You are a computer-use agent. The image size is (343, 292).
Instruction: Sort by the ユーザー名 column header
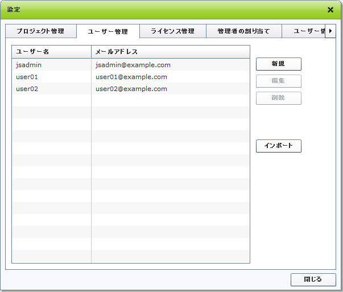coord(51,52)
